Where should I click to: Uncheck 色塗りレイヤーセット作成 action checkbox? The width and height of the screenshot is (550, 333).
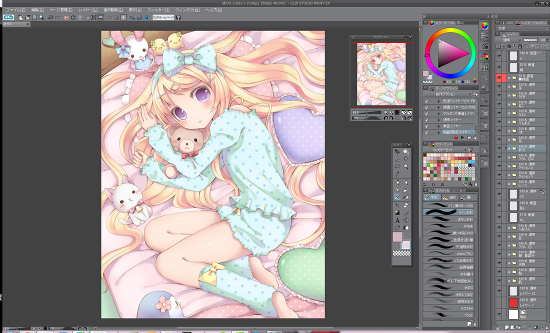[x=426, y=101]
